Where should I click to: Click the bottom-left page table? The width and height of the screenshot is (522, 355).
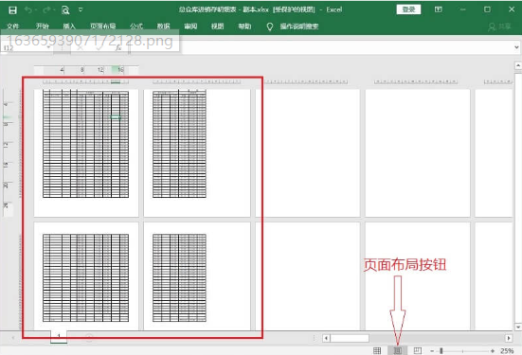(86, 277)
